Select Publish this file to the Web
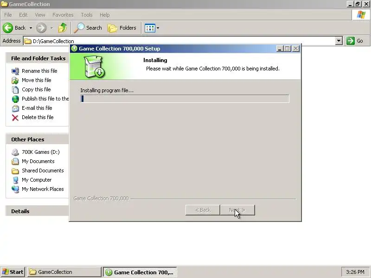Viewport: 371px width, 278px height. [x=45, y=99]
